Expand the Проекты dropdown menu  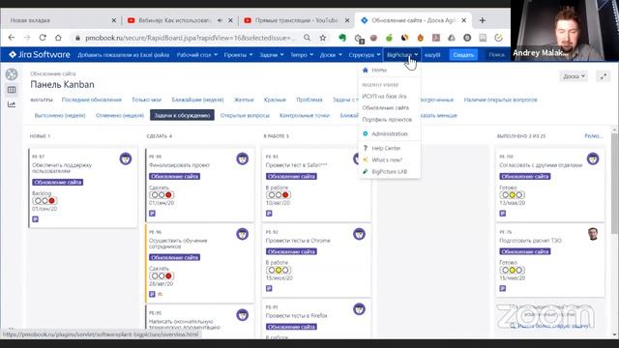[238, 55]
